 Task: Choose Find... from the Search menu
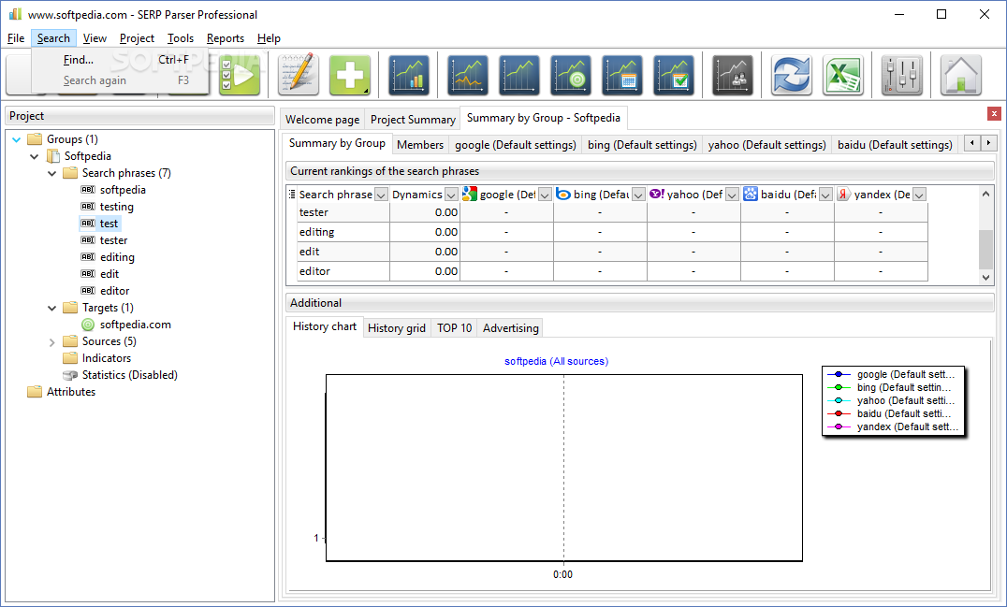pyautogui.click(x=120, y=60)
